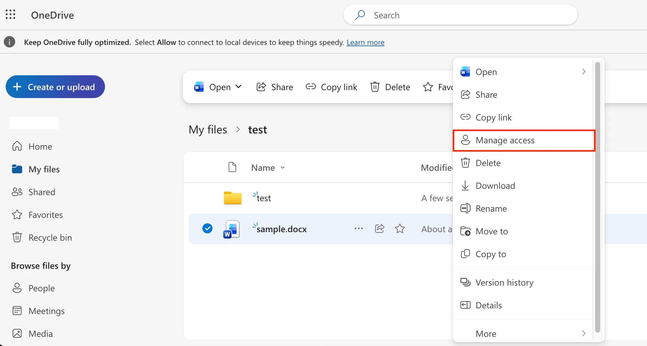Click the sample.docx Word file icon
The image size is (647, 346).
[x=231, y=229]
